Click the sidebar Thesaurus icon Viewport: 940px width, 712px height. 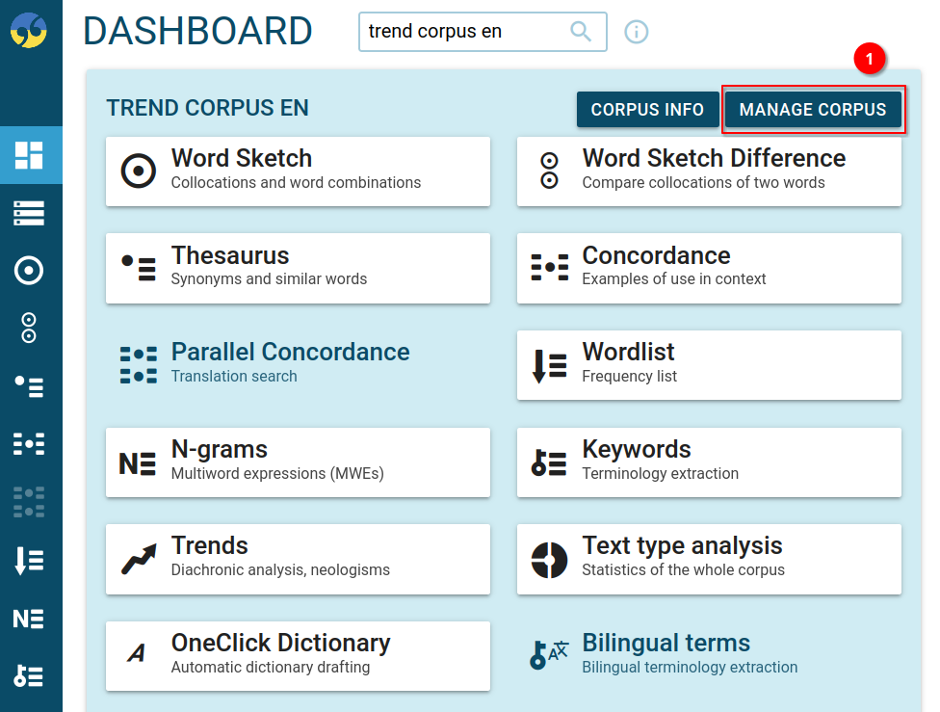point(29,386)
